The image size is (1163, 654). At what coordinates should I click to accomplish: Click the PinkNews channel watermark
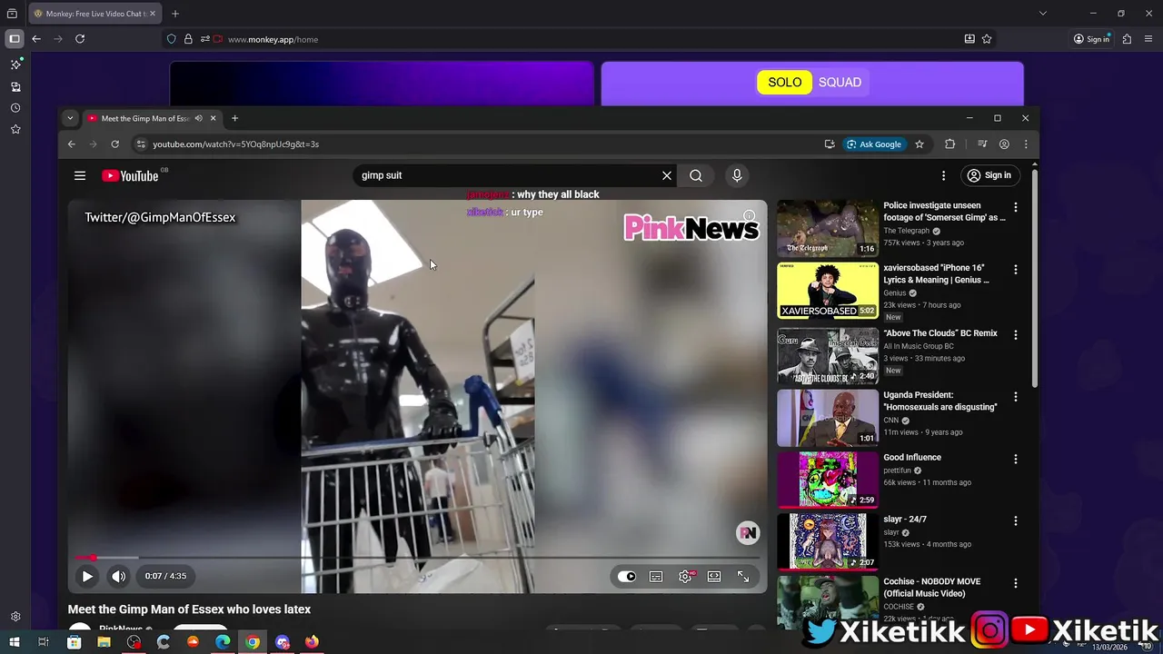(x=748, y=533)
